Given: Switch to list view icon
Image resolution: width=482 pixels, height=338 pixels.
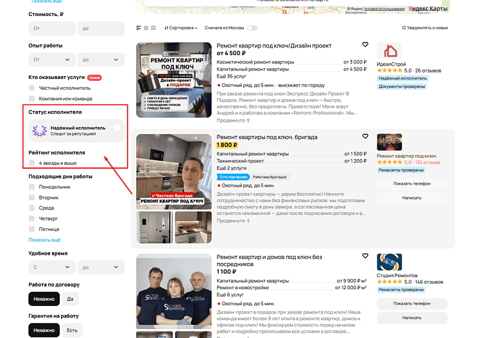Looking at the screenshot, I should 139,28.
